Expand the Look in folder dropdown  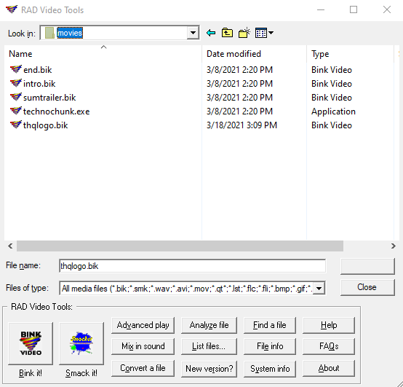click(x=193, y=33)
